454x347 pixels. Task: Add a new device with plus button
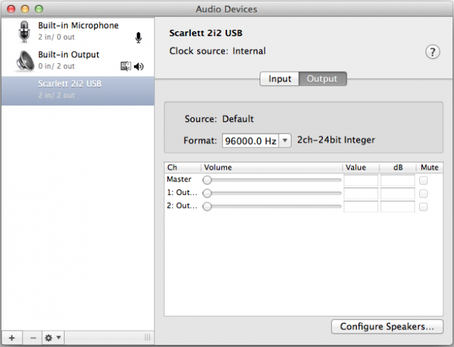point(12,338)
